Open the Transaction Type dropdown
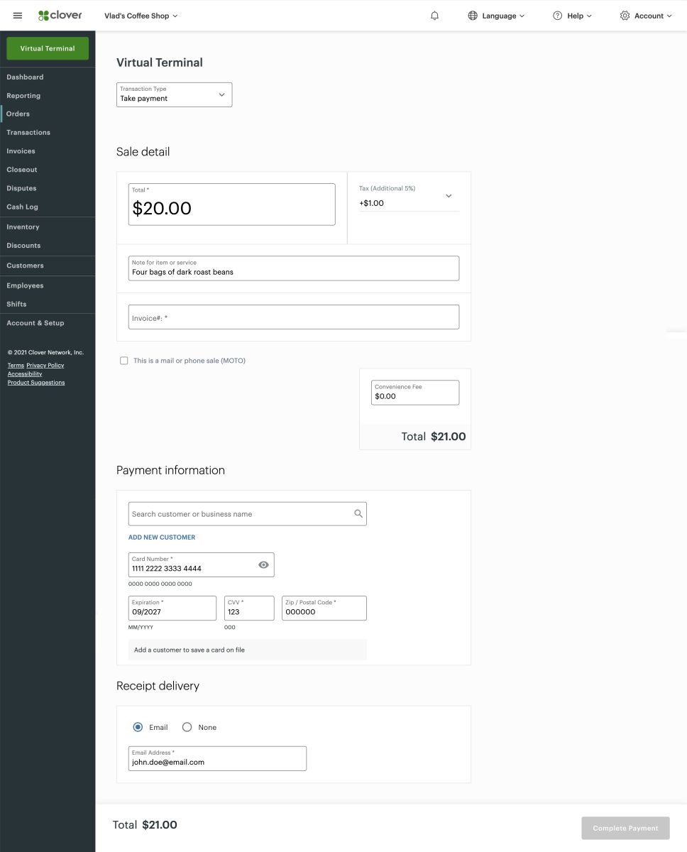Screen dimensions: 687x852 174,94
